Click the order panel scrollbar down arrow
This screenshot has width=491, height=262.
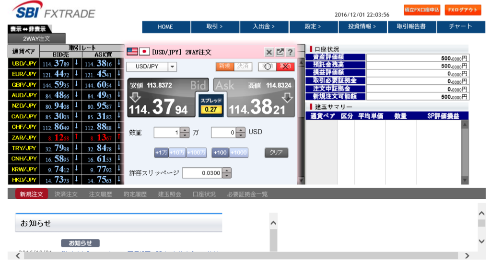[x=301, y=181]
